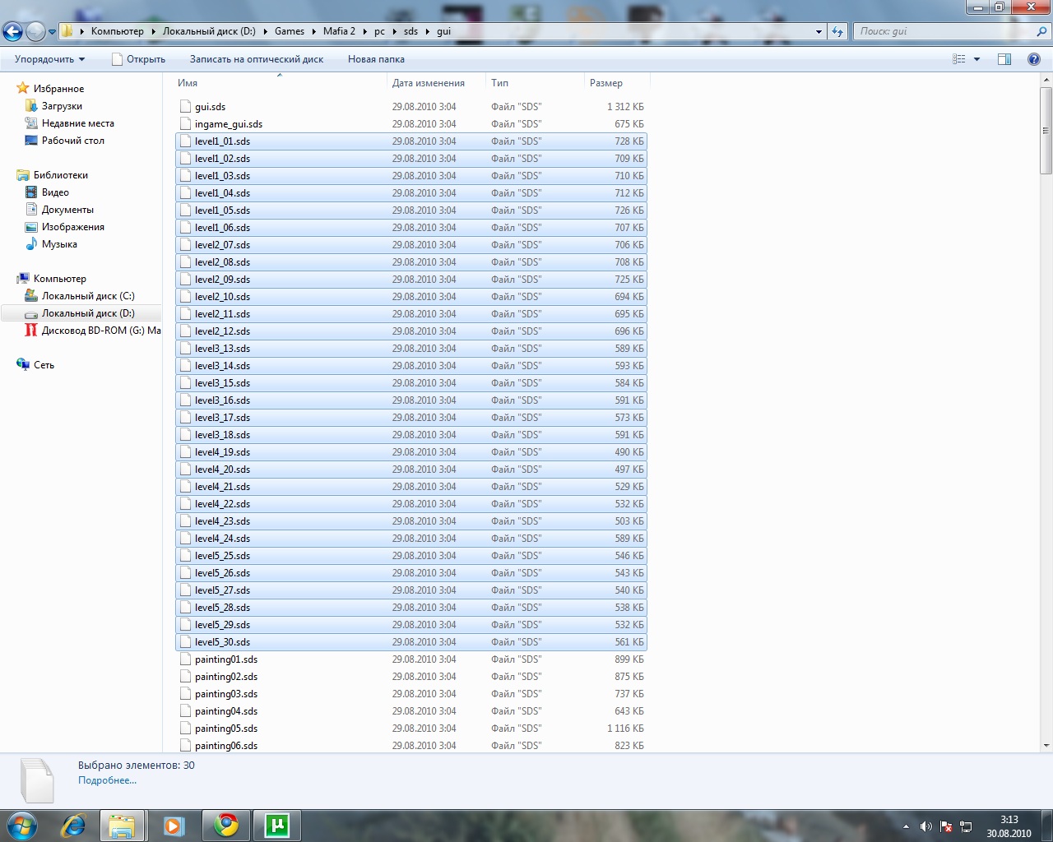Click the volume speaker tray icon
Screen dimensions: 1053x842
pos(925,826)
